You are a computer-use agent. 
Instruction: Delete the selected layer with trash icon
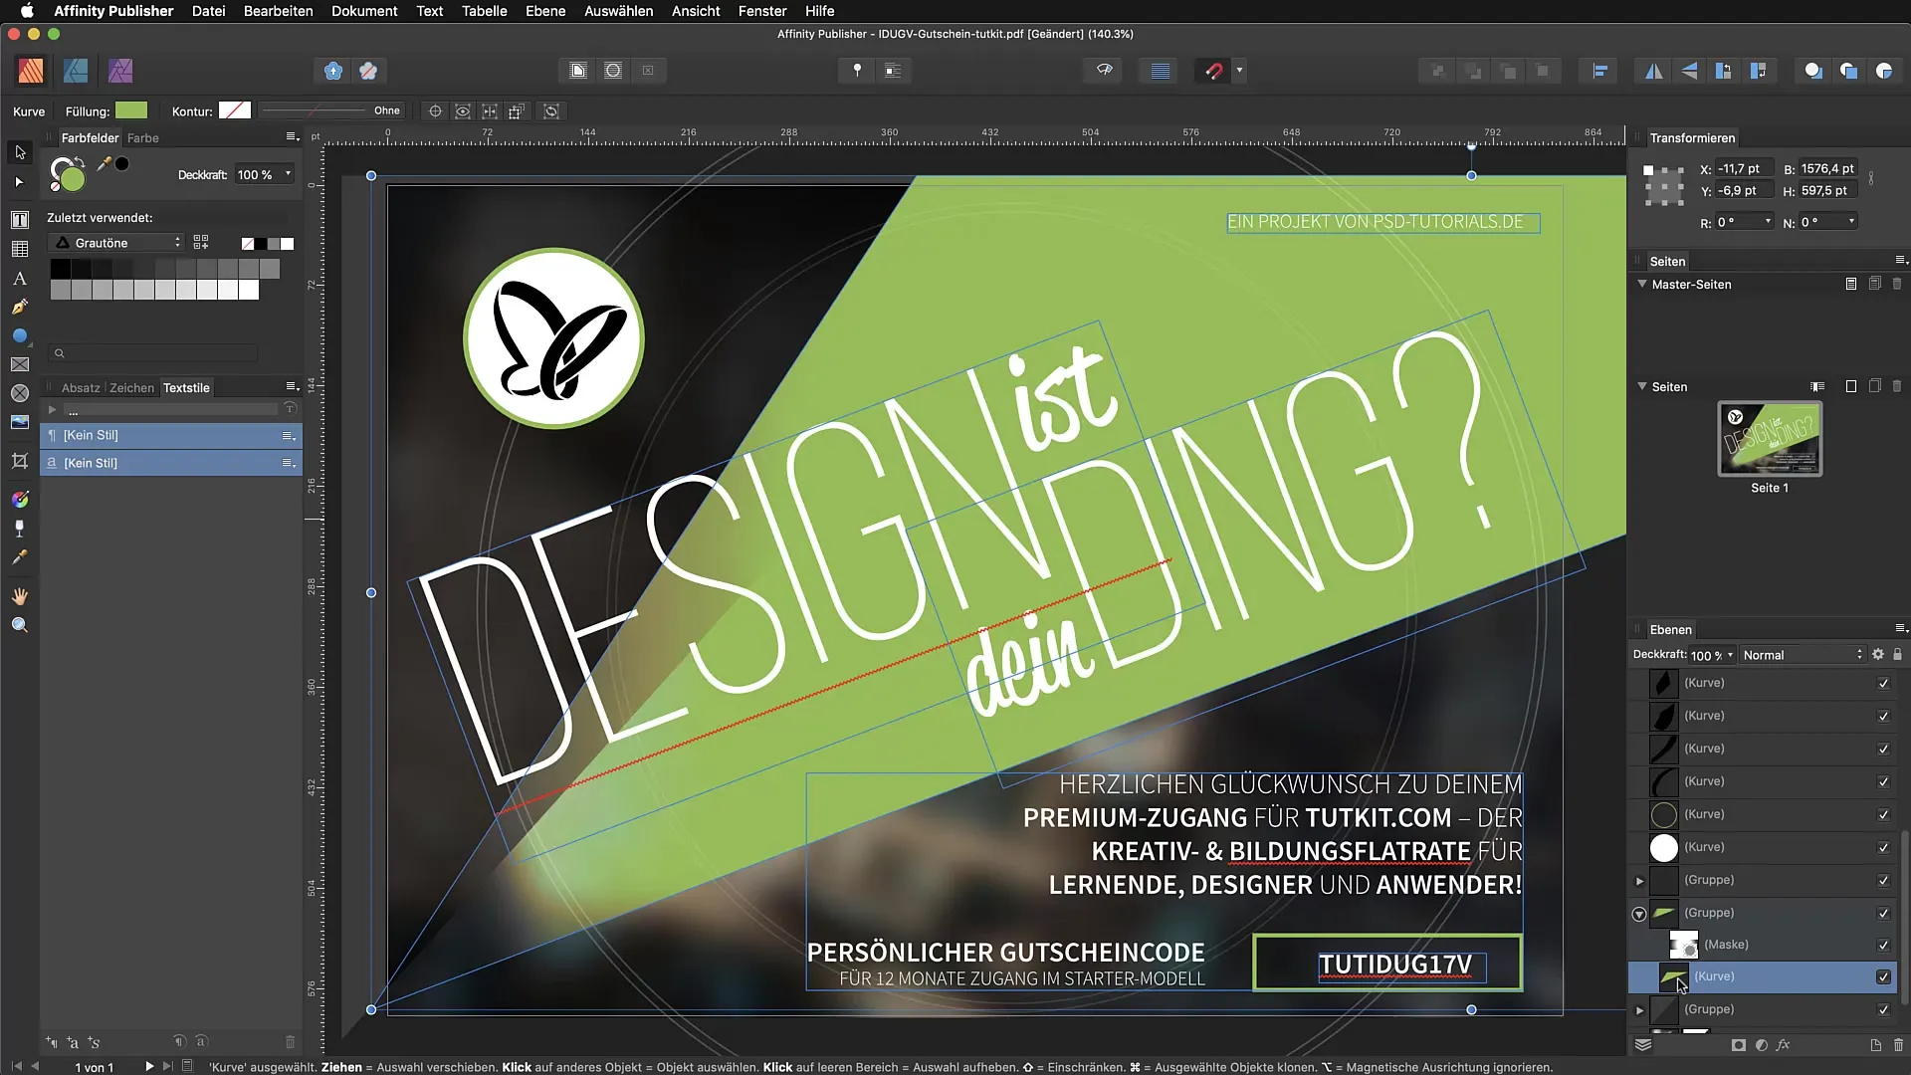(x=1898, y=1045)
